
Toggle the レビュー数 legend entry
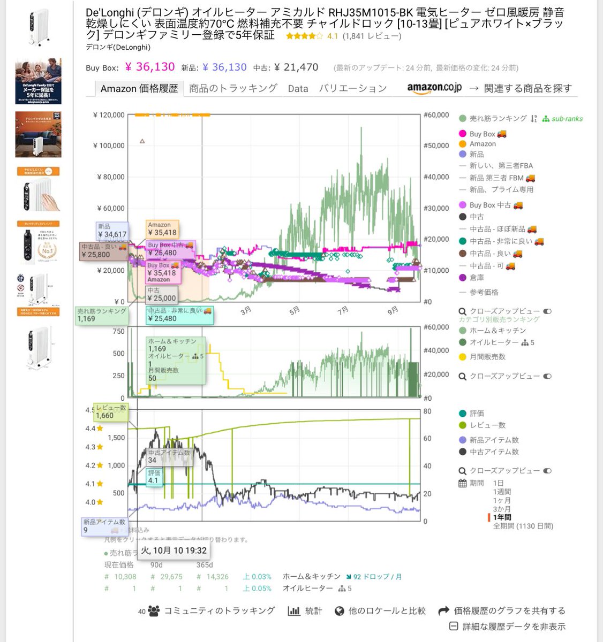click(482, 425)
